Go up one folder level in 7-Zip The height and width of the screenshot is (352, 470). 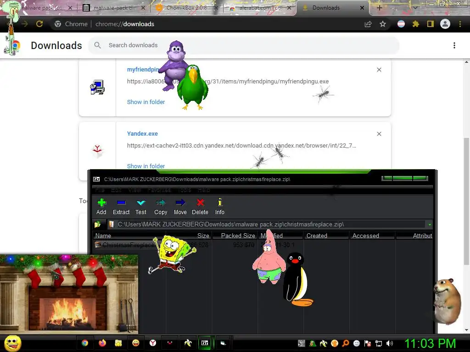click(98, 224)
